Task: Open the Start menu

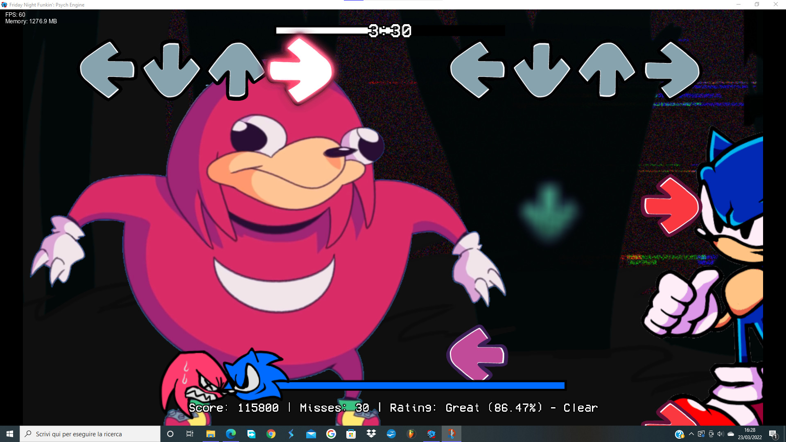Action: click(9, 434)
